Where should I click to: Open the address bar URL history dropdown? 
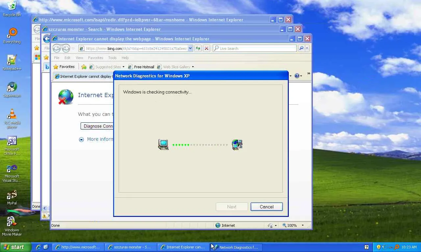pyautogui.click(x=190, y=48)
